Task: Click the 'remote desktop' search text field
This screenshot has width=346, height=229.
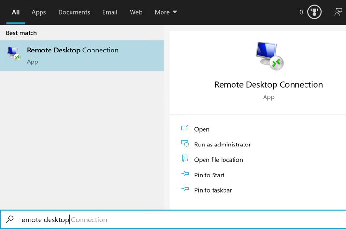Action: tap(143, 219)
